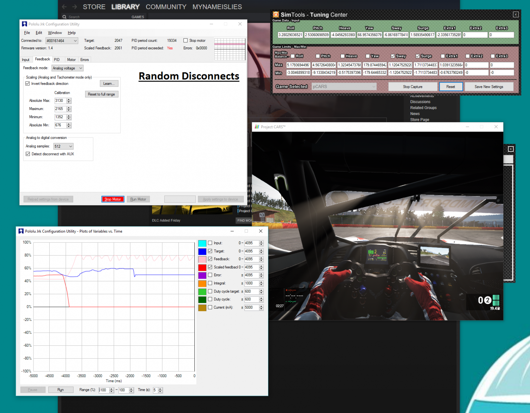530x413 pixels.
Task: Open the Steam COMMUNITY tab
Action: click(x=166, y=7)
